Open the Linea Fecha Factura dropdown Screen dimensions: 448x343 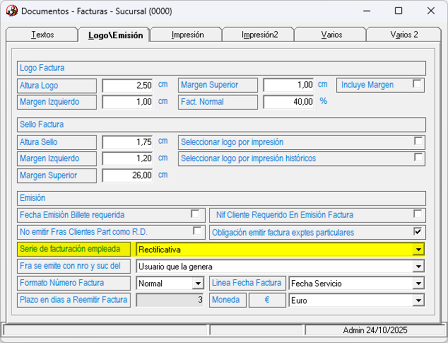click(418, 284)
